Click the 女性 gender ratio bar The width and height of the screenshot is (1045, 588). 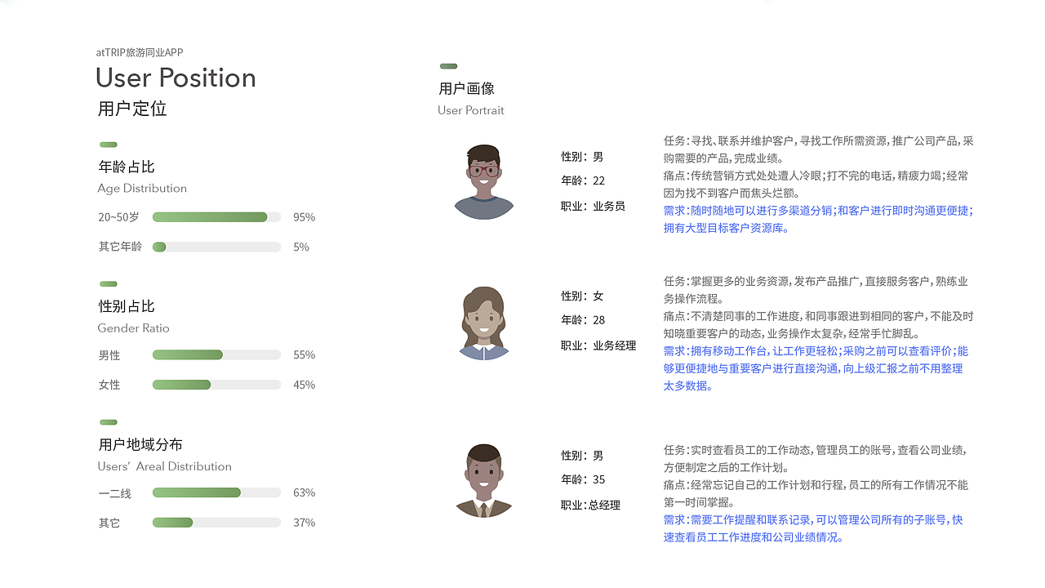216,385
